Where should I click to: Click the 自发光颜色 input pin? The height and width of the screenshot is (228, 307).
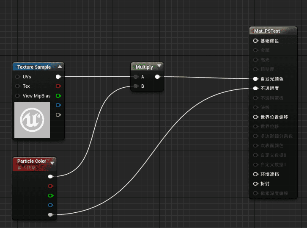[255, 79]
